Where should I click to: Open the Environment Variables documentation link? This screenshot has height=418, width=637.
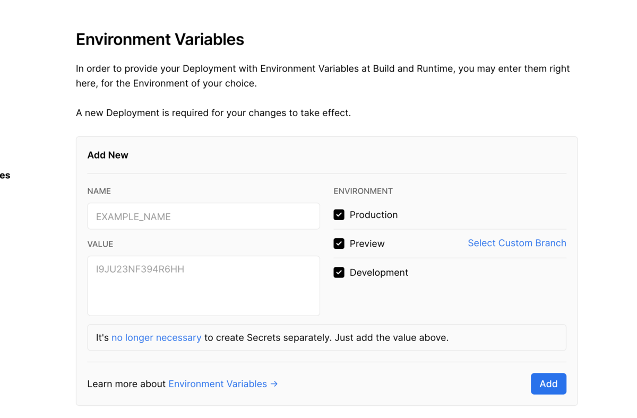pyautogui.click(x=218, y=384)
